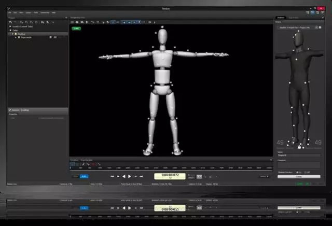The height and width of the screenshot is (226, 332).
Task: Close the Project pane
Action: (66, 18)
